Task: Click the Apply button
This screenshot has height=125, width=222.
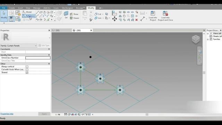Action: pyautogui.click(x=44, y=114)
